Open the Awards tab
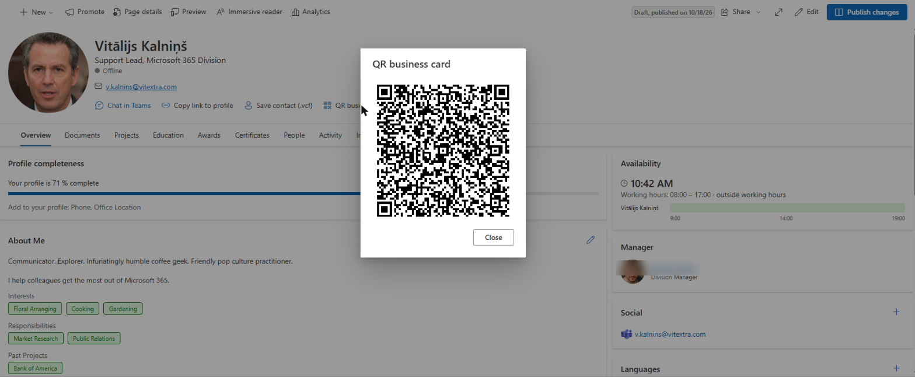Image resolution: width=915 pixels, height=377 pixels. coord(209,135)
